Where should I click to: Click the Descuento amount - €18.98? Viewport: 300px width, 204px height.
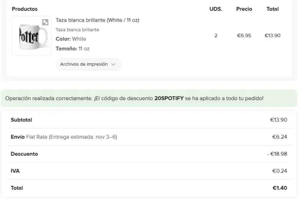(277, 154)
